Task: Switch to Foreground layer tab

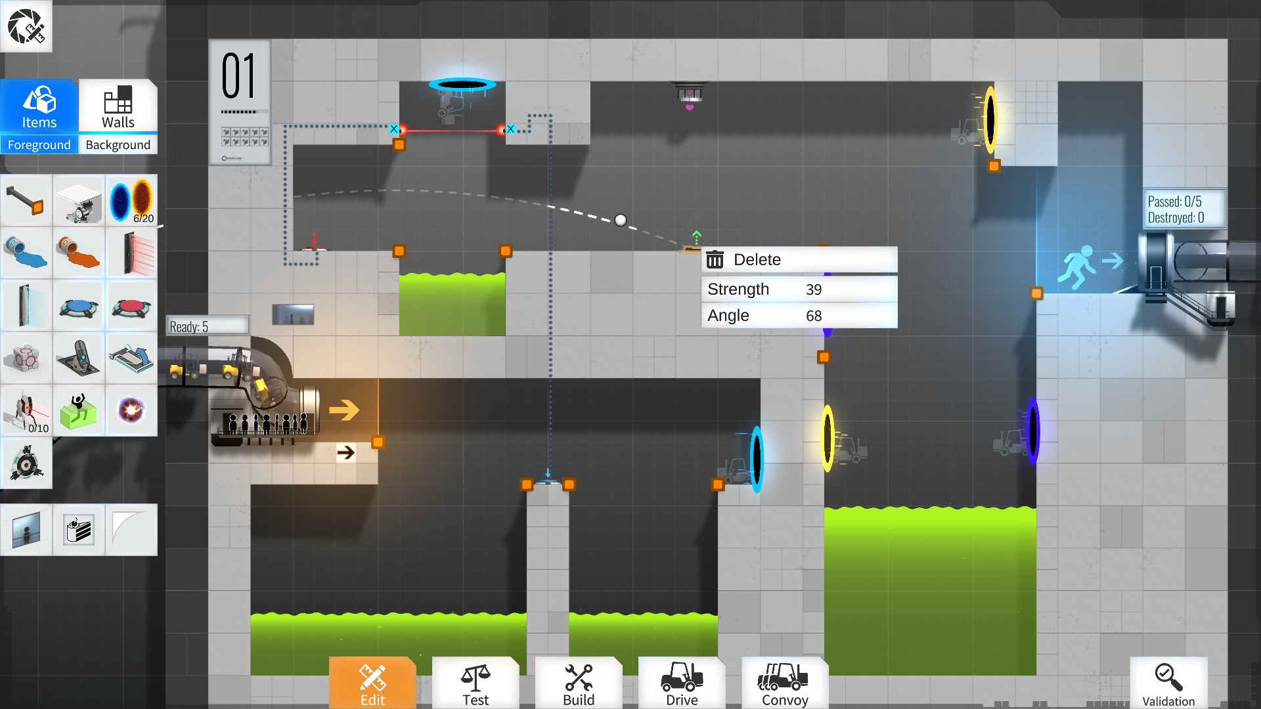Action: [39, 144]
